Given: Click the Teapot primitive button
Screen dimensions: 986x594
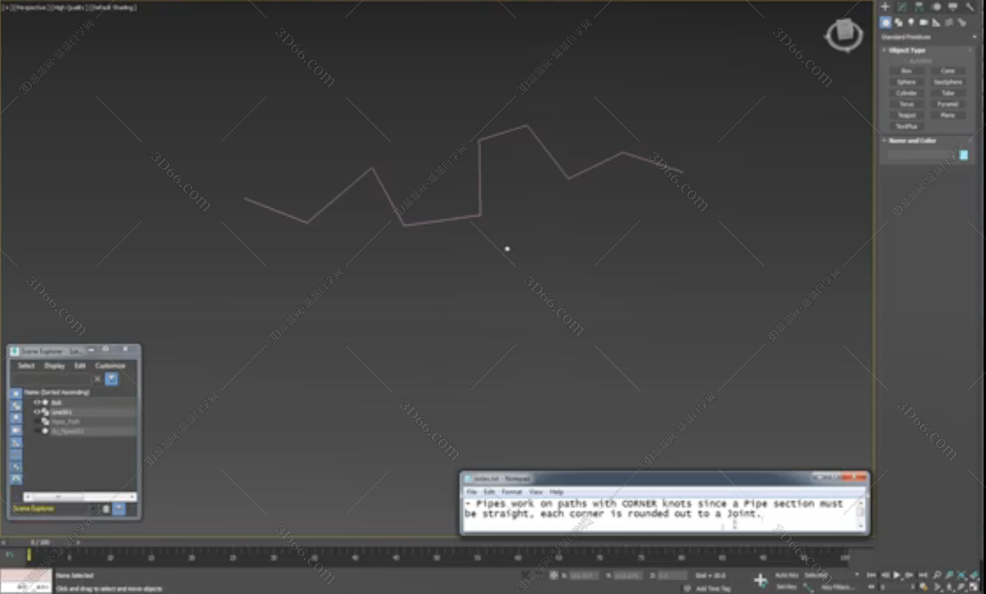Looking at the screenshot, I should point(906,116).
